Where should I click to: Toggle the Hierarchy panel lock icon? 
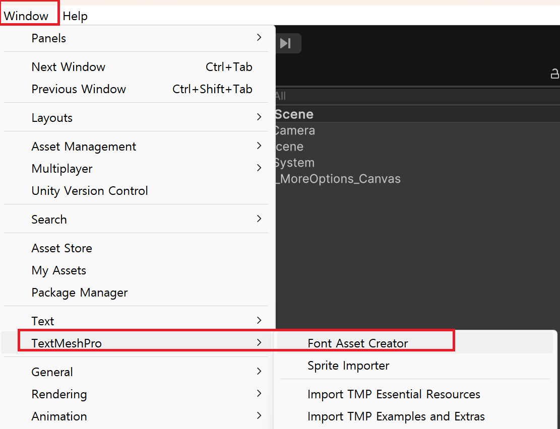tap(554, 74)
